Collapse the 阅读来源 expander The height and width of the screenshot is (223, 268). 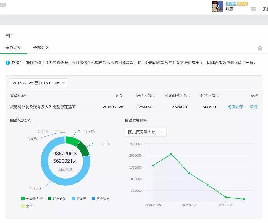click(237, 107)
